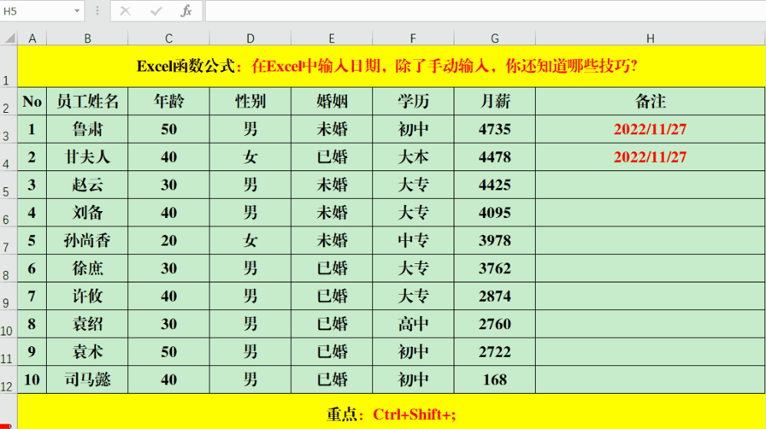Click salary cell 4478
The width and height of the screenshot is (766, 429).
(495, 157)
